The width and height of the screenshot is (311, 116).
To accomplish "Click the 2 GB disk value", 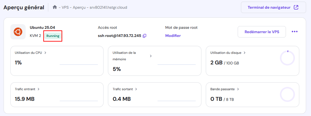I will pos(216,63).
